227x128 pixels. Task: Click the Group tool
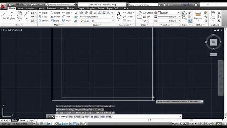(x=184, y=16)
